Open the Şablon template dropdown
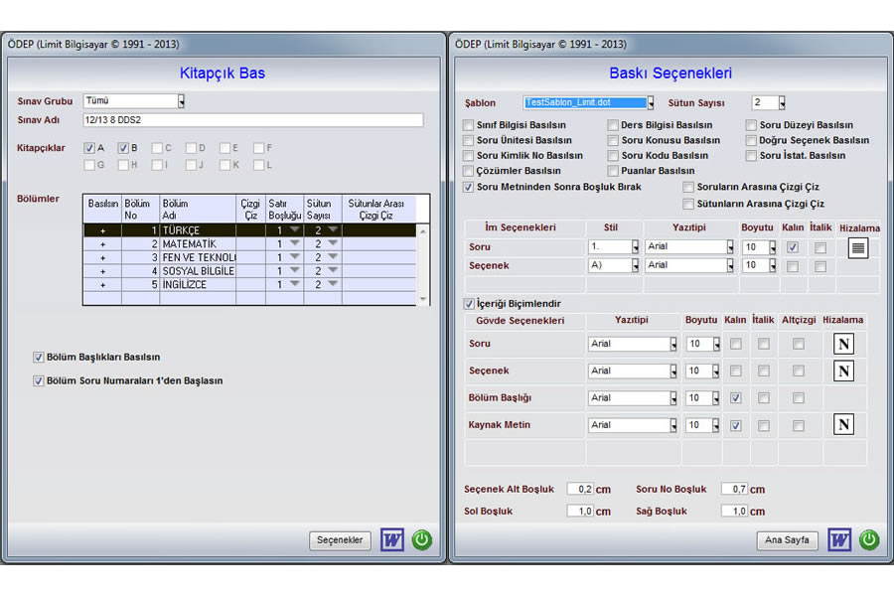The width and height of the screenshot is (894, 596). [651, 102]
